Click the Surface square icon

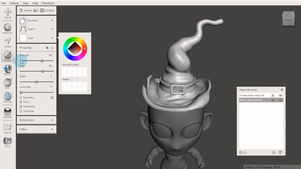42,10
